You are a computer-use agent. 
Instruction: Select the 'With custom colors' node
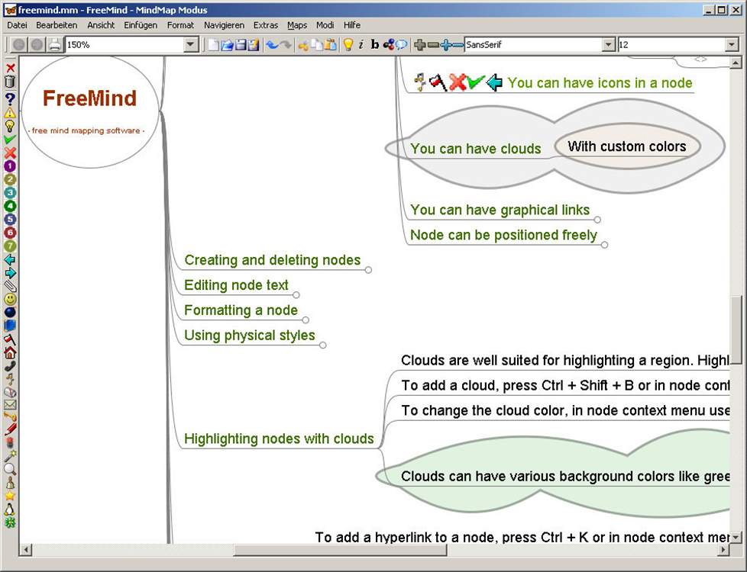coord(627,146)
